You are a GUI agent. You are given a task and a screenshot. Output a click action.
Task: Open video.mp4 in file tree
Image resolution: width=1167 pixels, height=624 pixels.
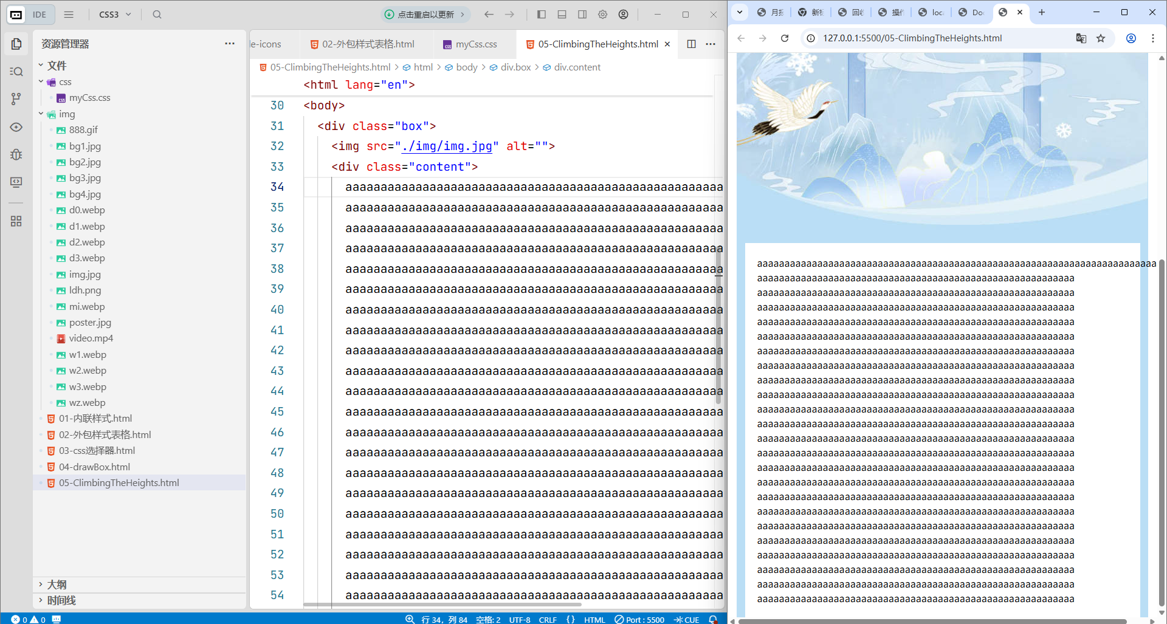(91, 338)
